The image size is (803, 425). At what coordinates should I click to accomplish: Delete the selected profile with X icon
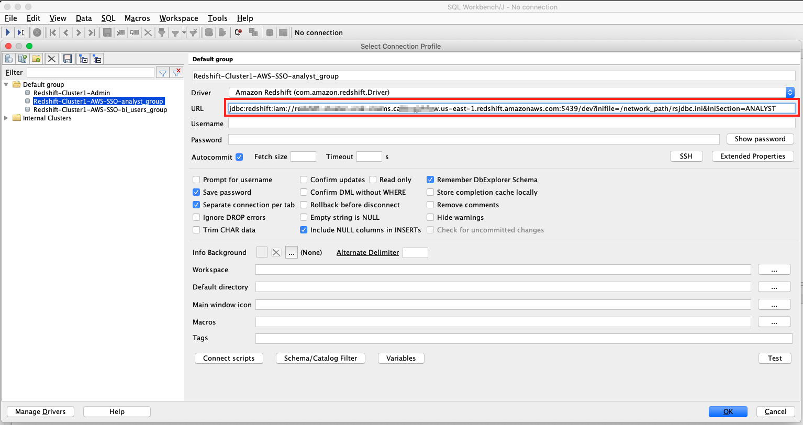(51, 59)
